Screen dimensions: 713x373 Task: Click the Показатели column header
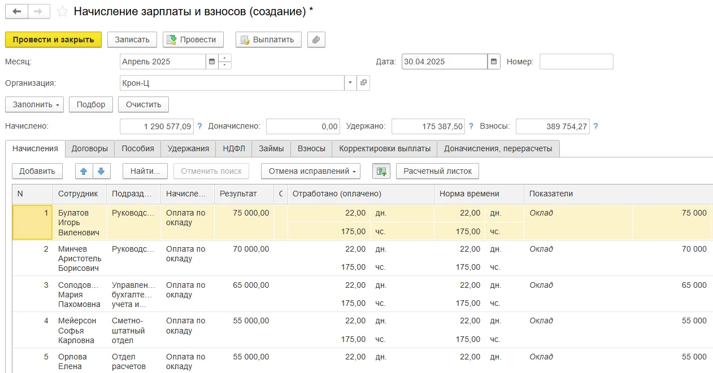point(618,194)
